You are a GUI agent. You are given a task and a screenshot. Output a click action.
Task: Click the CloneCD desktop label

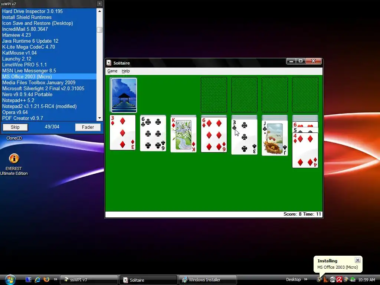[14, 138]
